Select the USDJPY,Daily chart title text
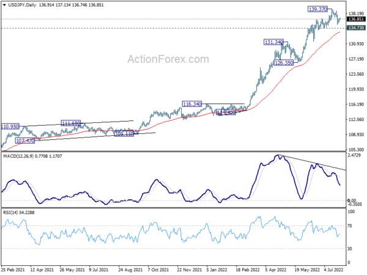Image resolution: width=367 pixels, height=275 pixels. [x=22, y=5]
